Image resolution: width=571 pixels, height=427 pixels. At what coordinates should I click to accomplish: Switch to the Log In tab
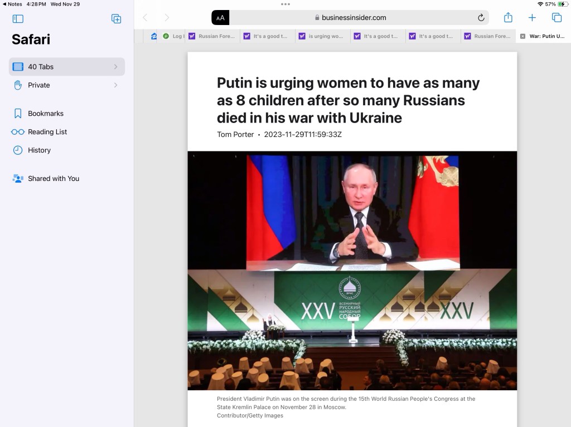coord(173,36)
